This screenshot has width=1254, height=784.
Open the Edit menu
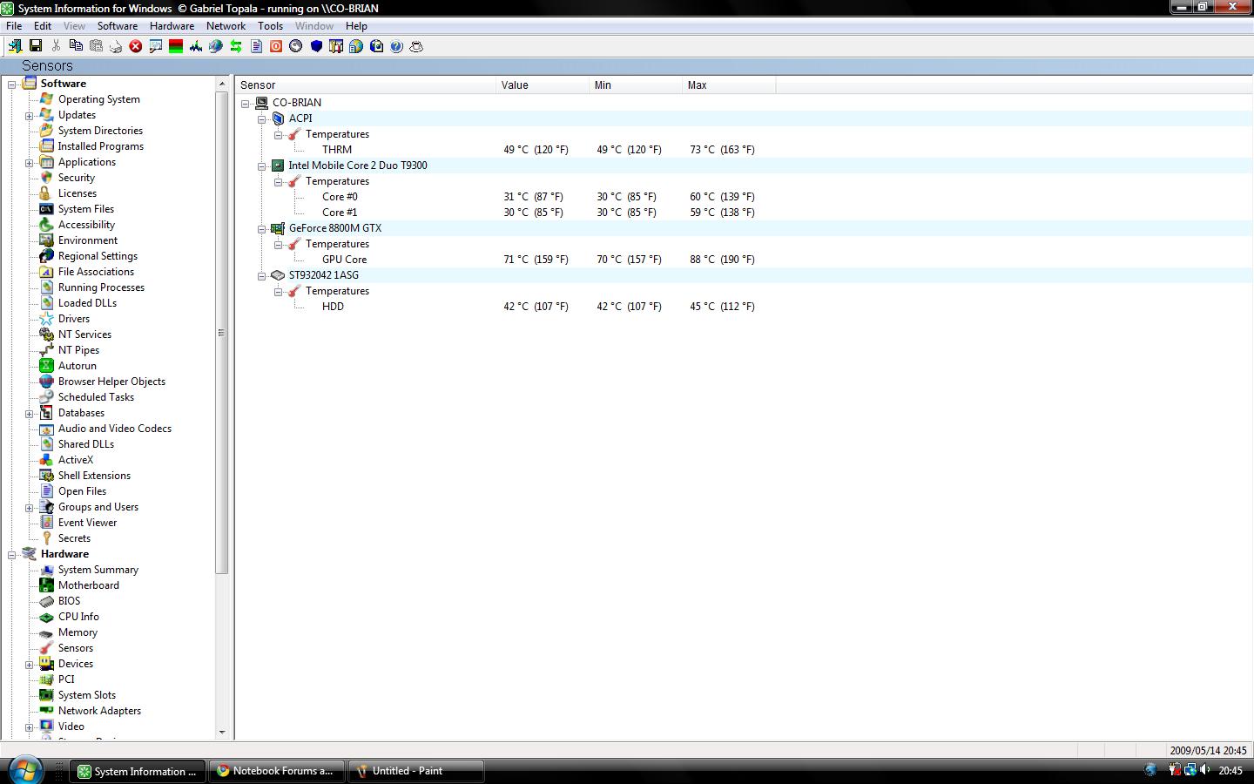click(x=43, y=26)
